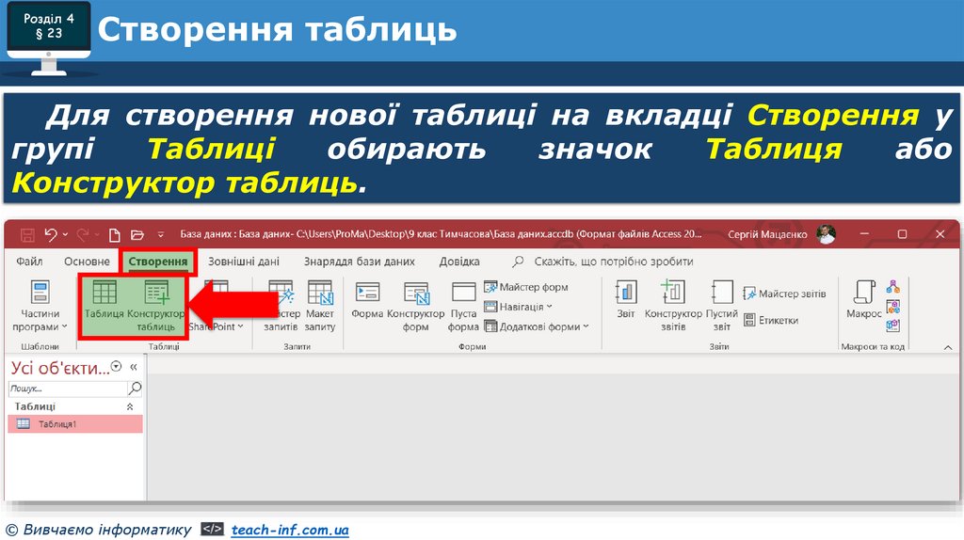
Task: Click the Redo arrow icon
Action: pos(83,234)
